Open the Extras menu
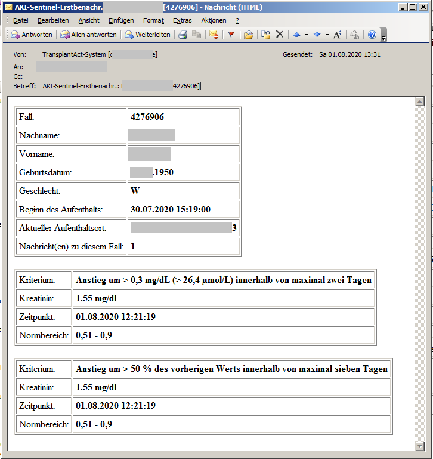Viewport: 433px width, 459px height. coord(183,20)
